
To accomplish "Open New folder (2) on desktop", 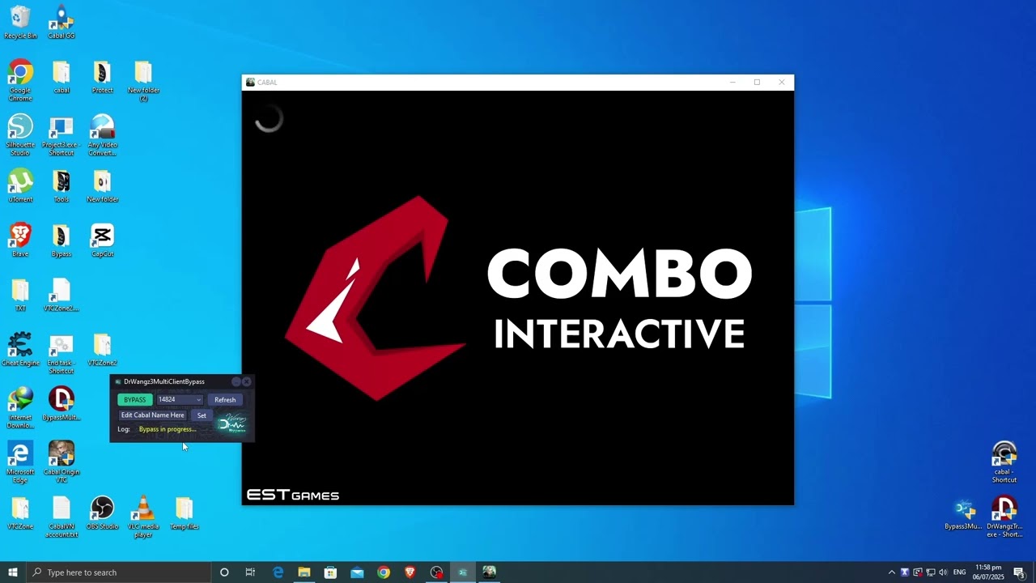I will [x=143, y=80].
